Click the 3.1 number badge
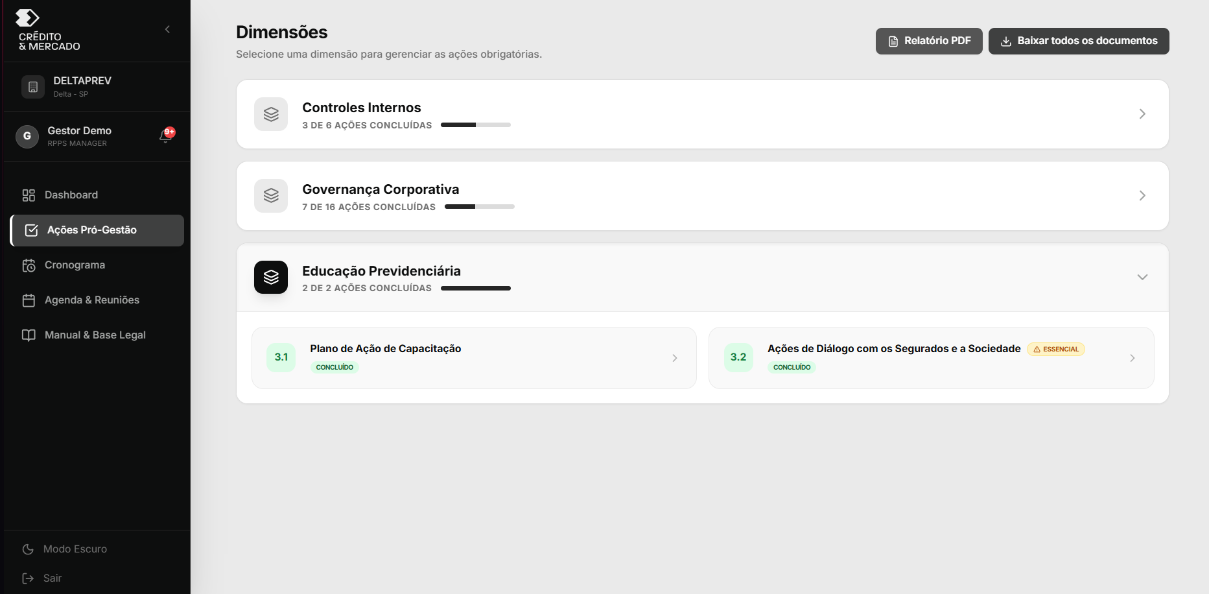 (281, 357)
